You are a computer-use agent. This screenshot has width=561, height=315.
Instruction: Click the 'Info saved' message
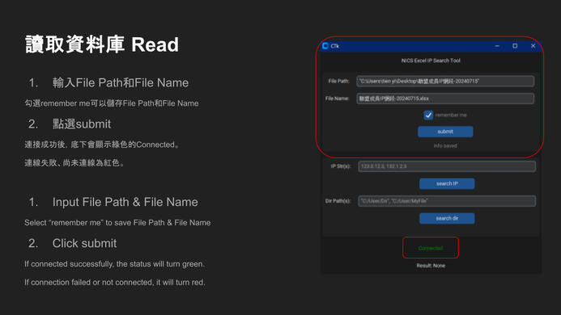445,145
